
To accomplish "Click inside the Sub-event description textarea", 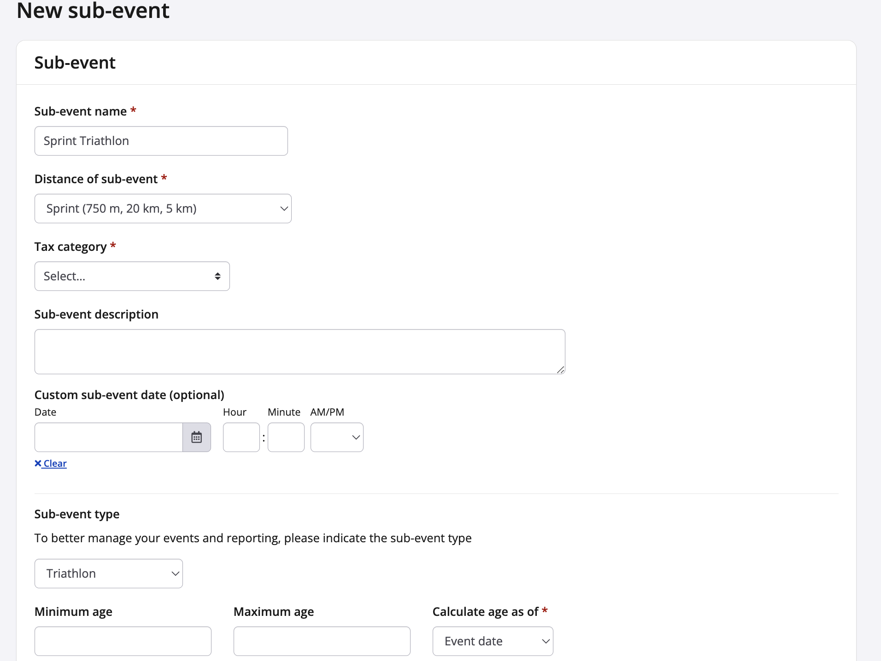I will (300, 352).
